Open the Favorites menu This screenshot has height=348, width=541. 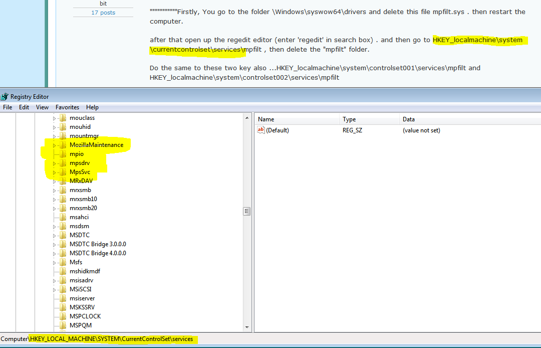pyautogui.click(x=67, y=107)
